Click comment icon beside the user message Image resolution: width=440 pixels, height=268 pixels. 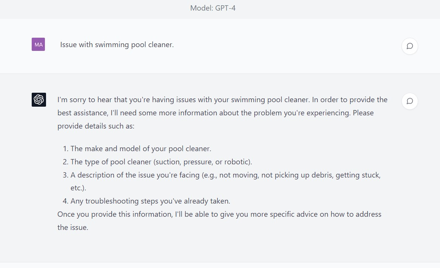(409, 46)
